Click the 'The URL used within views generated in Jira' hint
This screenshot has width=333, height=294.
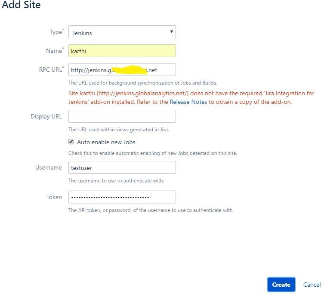pos(118,130)
